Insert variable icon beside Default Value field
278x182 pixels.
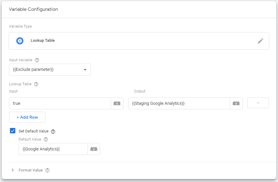pyautogui.click(x=94, y=149)
